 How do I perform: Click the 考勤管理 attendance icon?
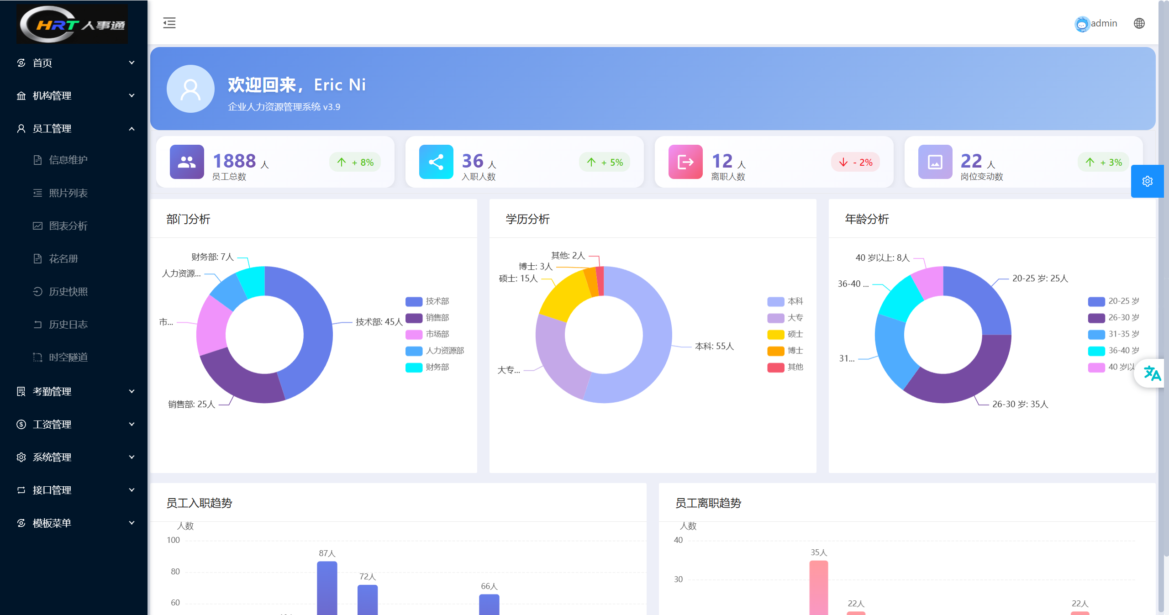click(21, 391)
